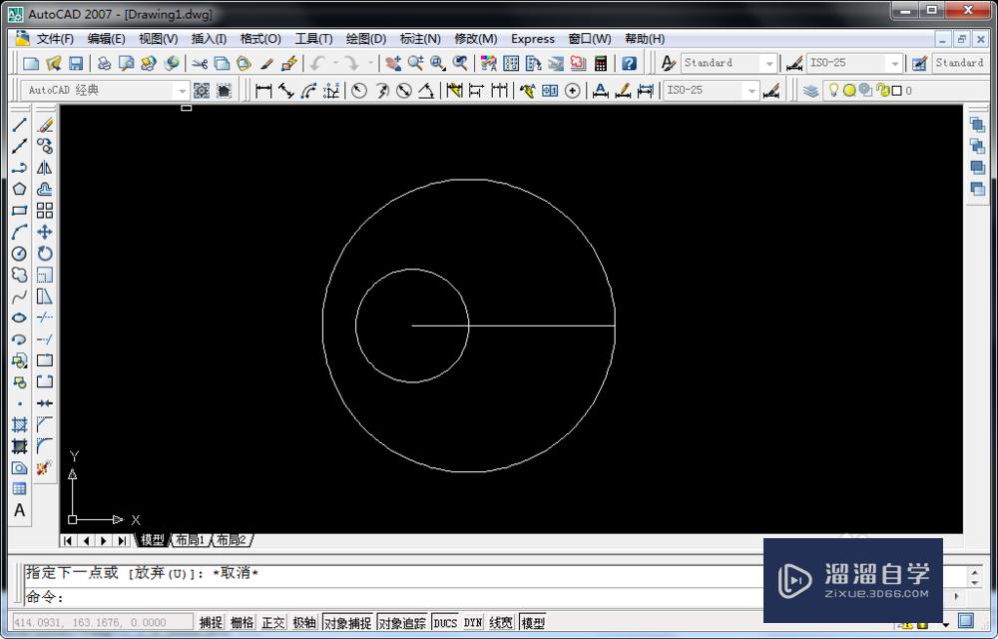Click the 栅格 grid status button
This screenshot has width=998, height=639.
pyautogui.click(x=242, y=623)
